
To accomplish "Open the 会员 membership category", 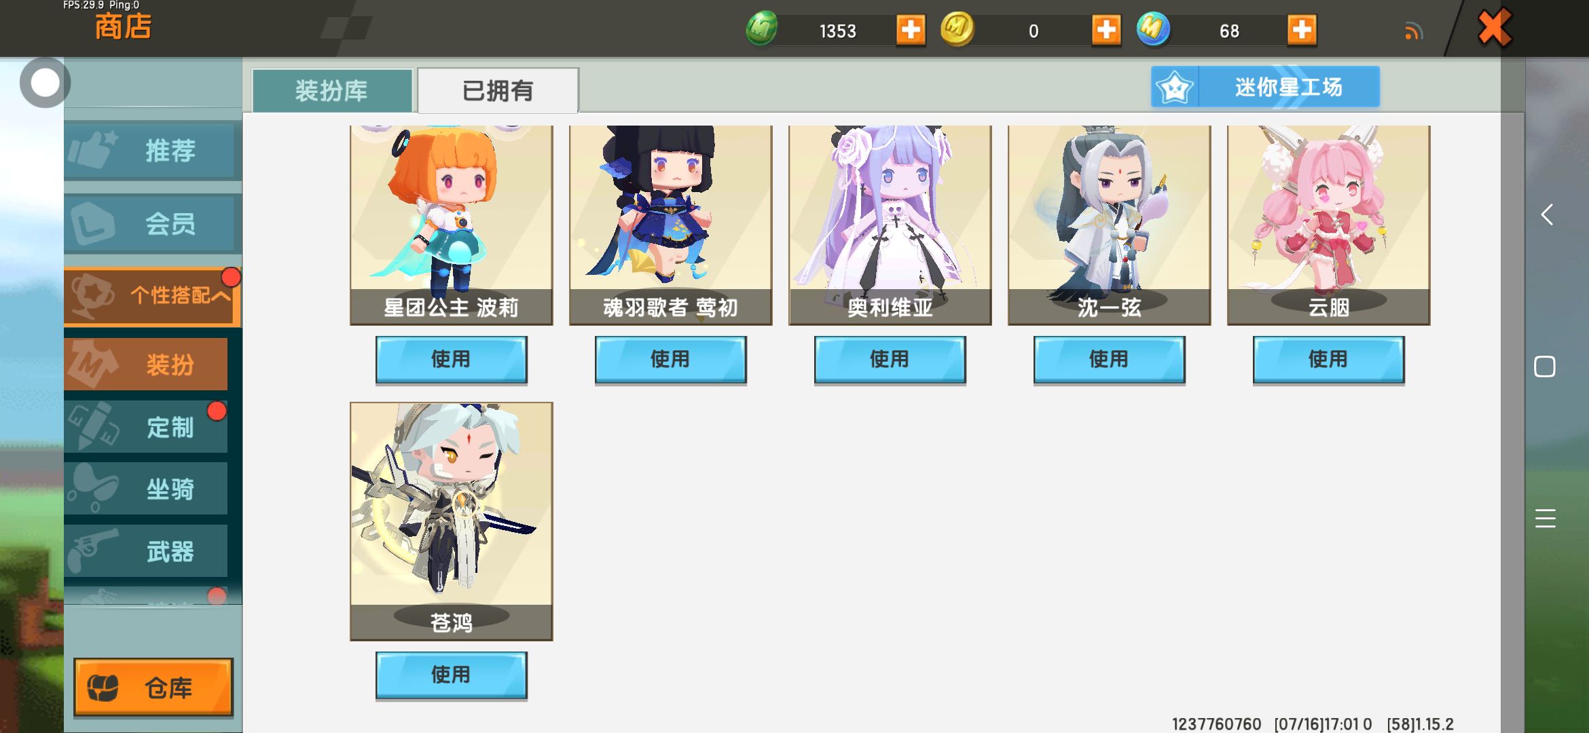I will [153, 223].
